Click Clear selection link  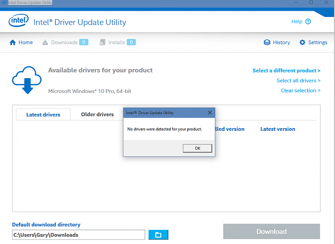pos(301,91)
